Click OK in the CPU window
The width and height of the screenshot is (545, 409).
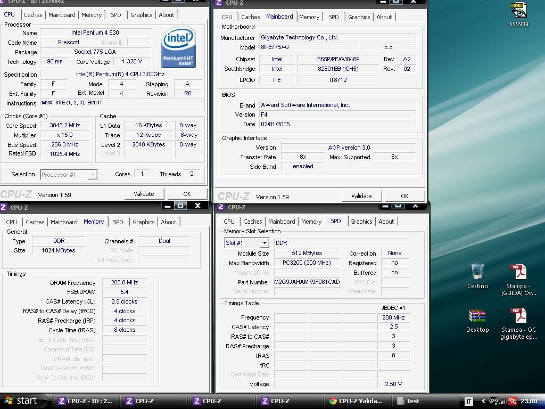pyautogui.click(x=187, y=194)
